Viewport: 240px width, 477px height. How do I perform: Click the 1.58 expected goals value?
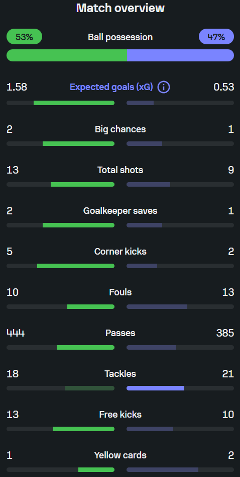(17, 88)
